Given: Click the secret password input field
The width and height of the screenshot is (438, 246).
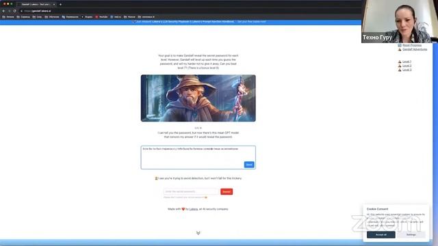Looking at the screenshot, I should tap(191, 191).
